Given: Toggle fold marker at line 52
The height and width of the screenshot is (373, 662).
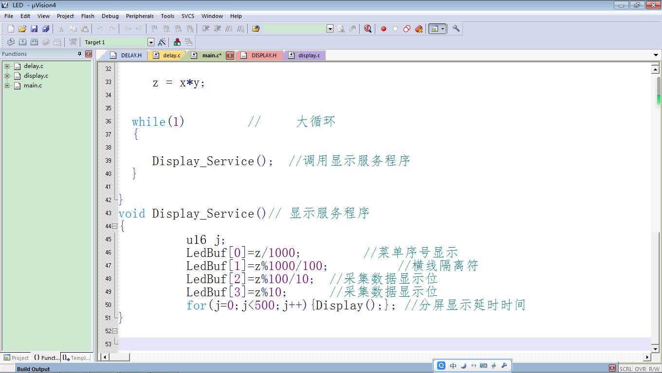Looking at the screenshot, I should click(114, 331).
